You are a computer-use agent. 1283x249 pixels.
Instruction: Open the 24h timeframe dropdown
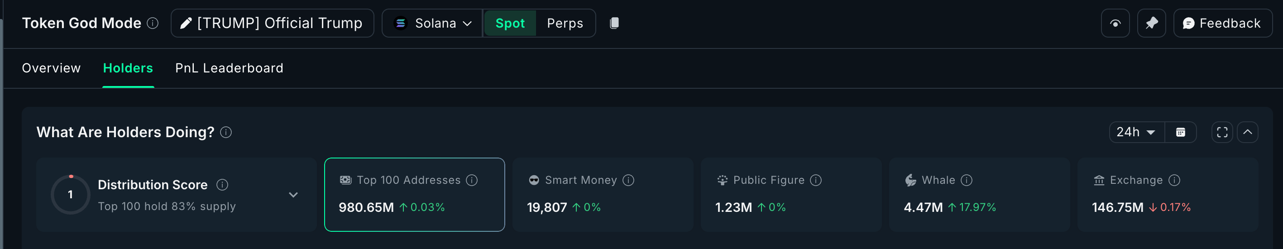pyautogui.click(x=1136, y=132)
